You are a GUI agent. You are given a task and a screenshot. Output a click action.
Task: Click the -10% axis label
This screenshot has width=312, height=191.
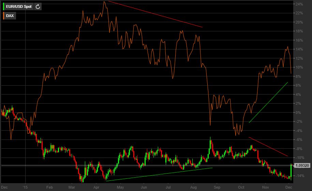tap(299, 158)
